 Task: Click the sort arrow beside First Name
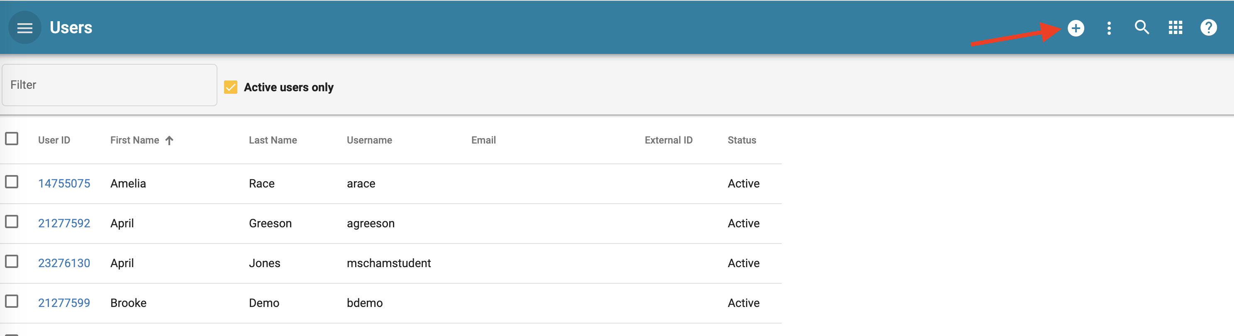[x=169, y=140]
